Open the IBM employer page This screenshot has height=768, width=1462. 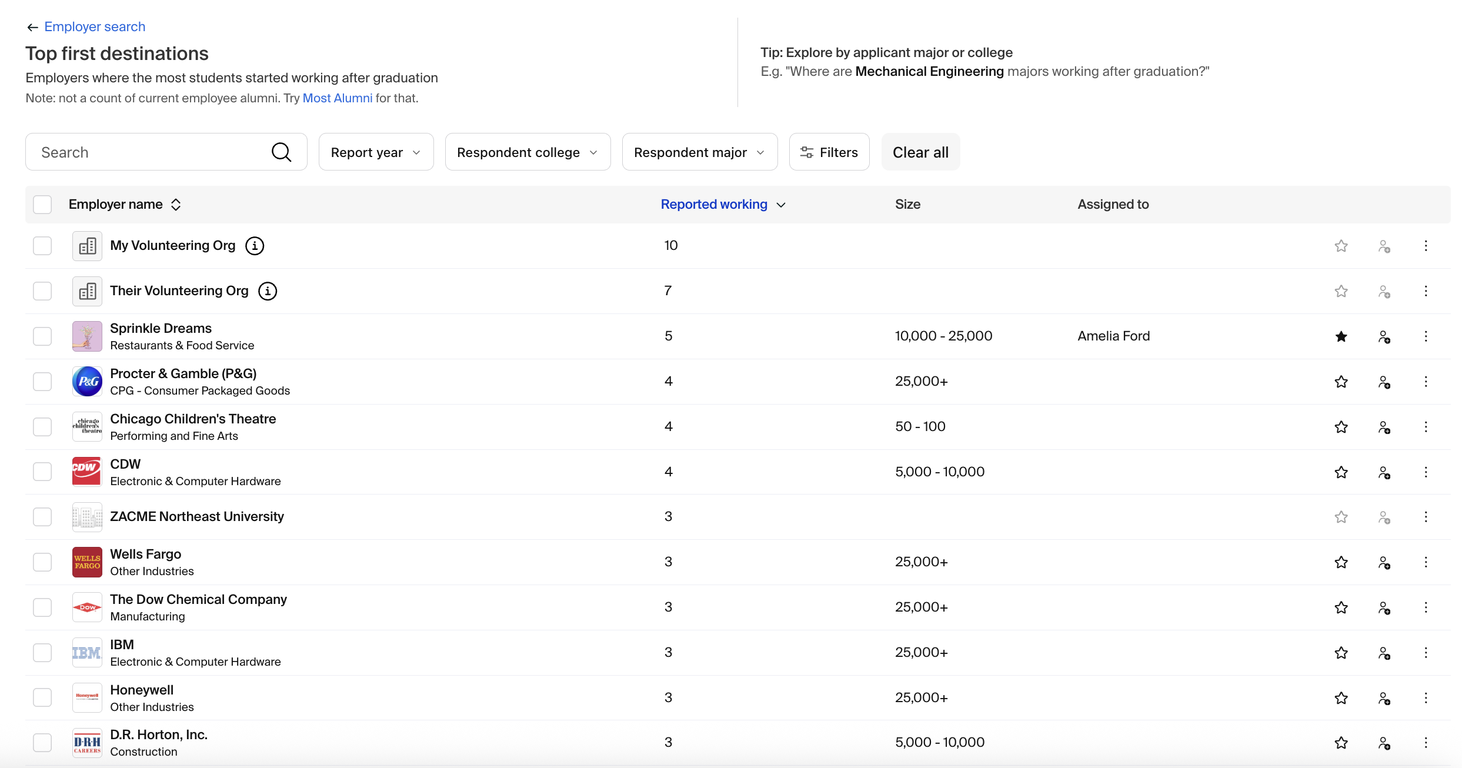122,645
